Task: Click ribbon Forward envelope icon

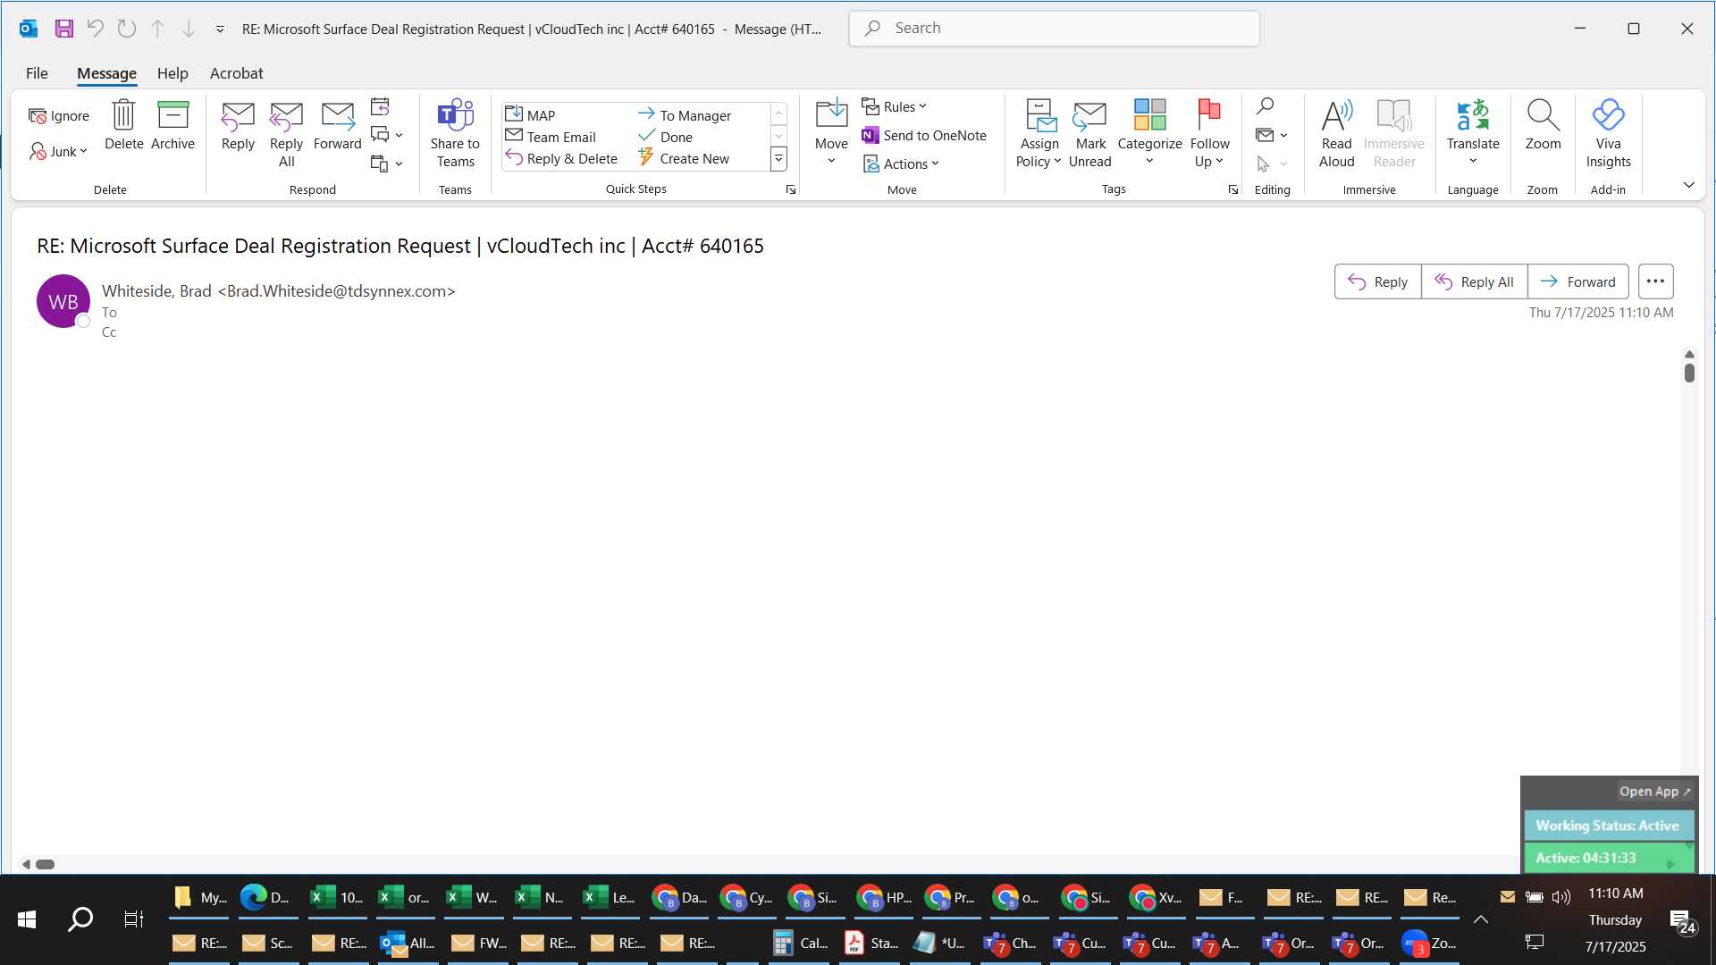Action: tap(337, 125)
